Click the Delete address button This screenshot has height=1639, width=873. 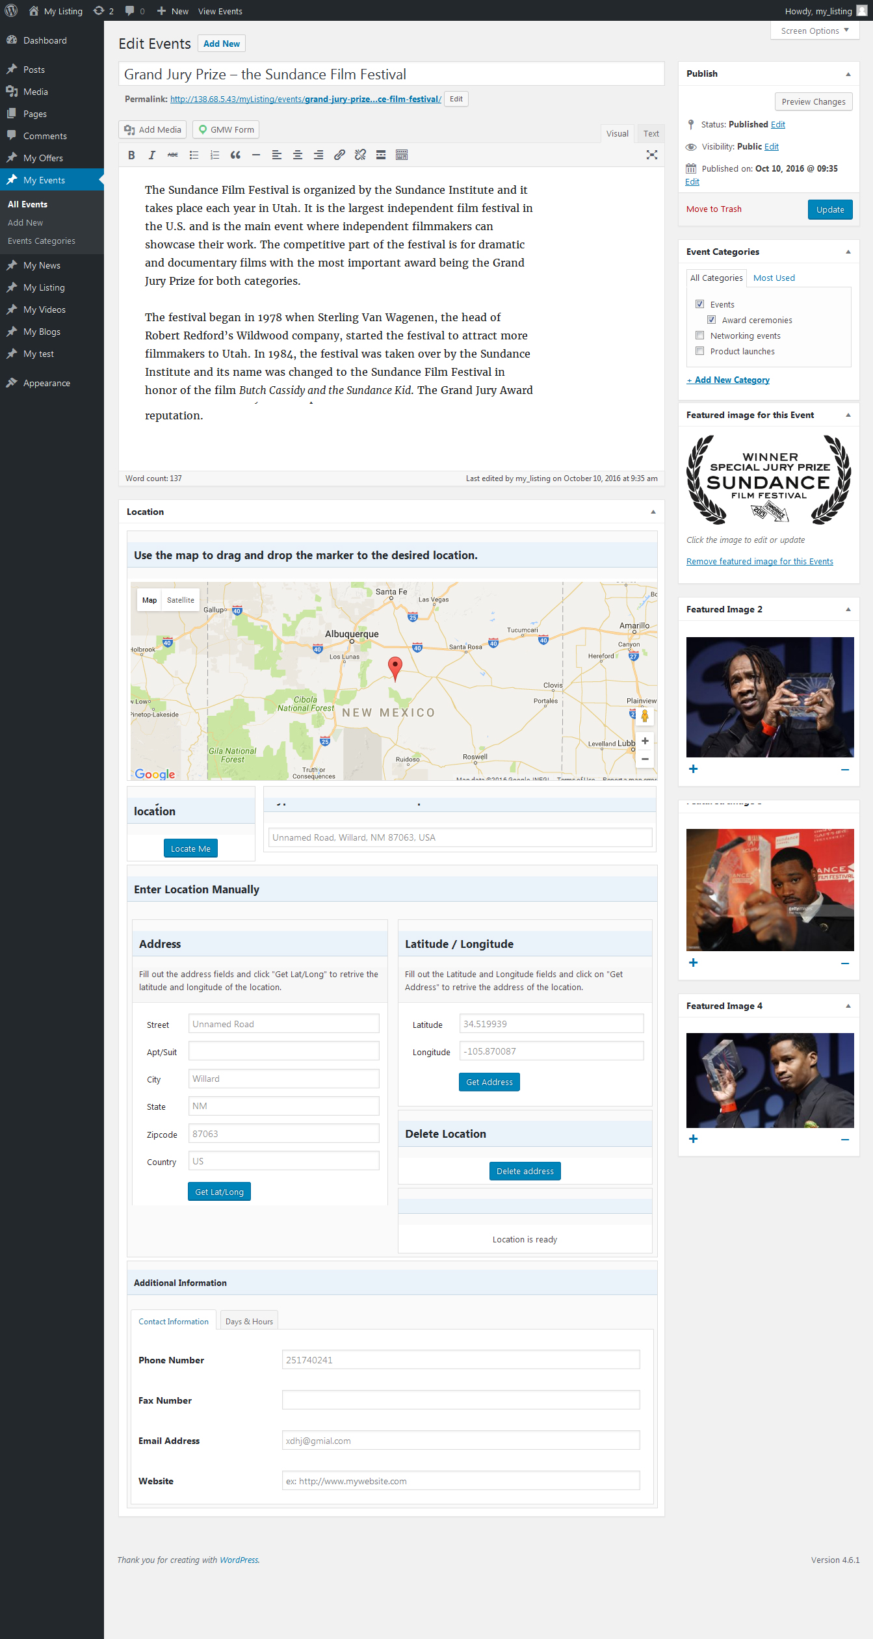[x=525, y=1171]
